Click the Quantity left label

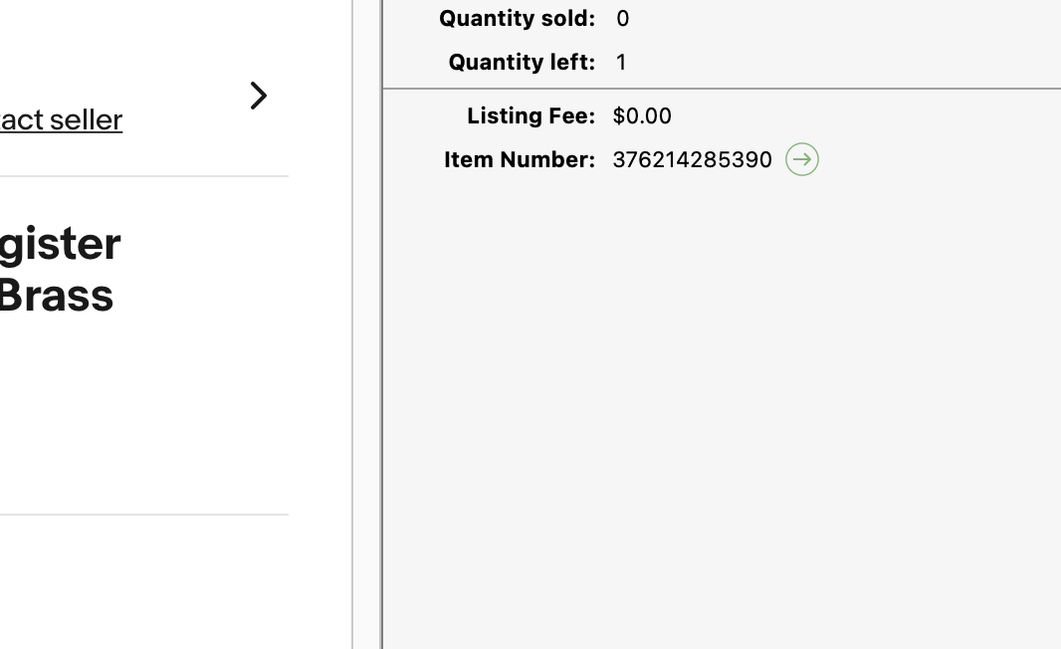tap(522, 63)
